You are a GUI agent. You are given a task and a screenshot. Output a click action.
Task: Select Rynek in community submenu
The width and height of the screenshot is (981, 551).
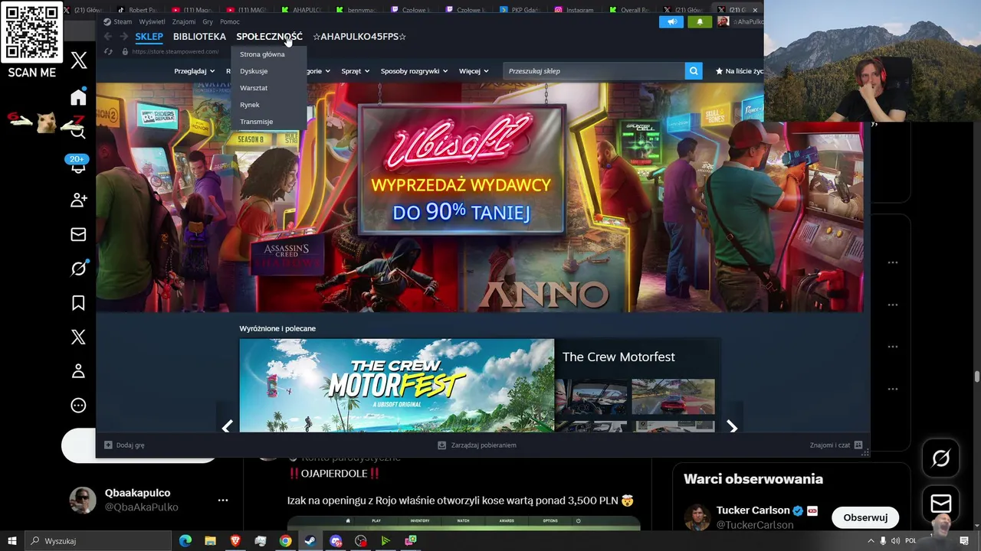[x=250, y=105]
